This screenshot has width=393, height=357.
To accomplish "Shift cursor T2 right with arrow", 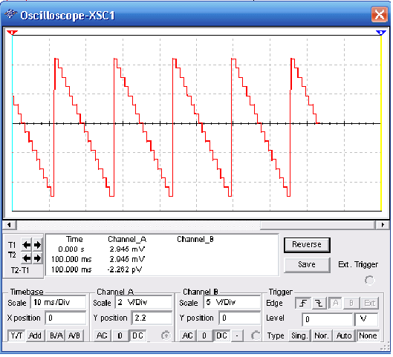I will click(x=37, y=258).
